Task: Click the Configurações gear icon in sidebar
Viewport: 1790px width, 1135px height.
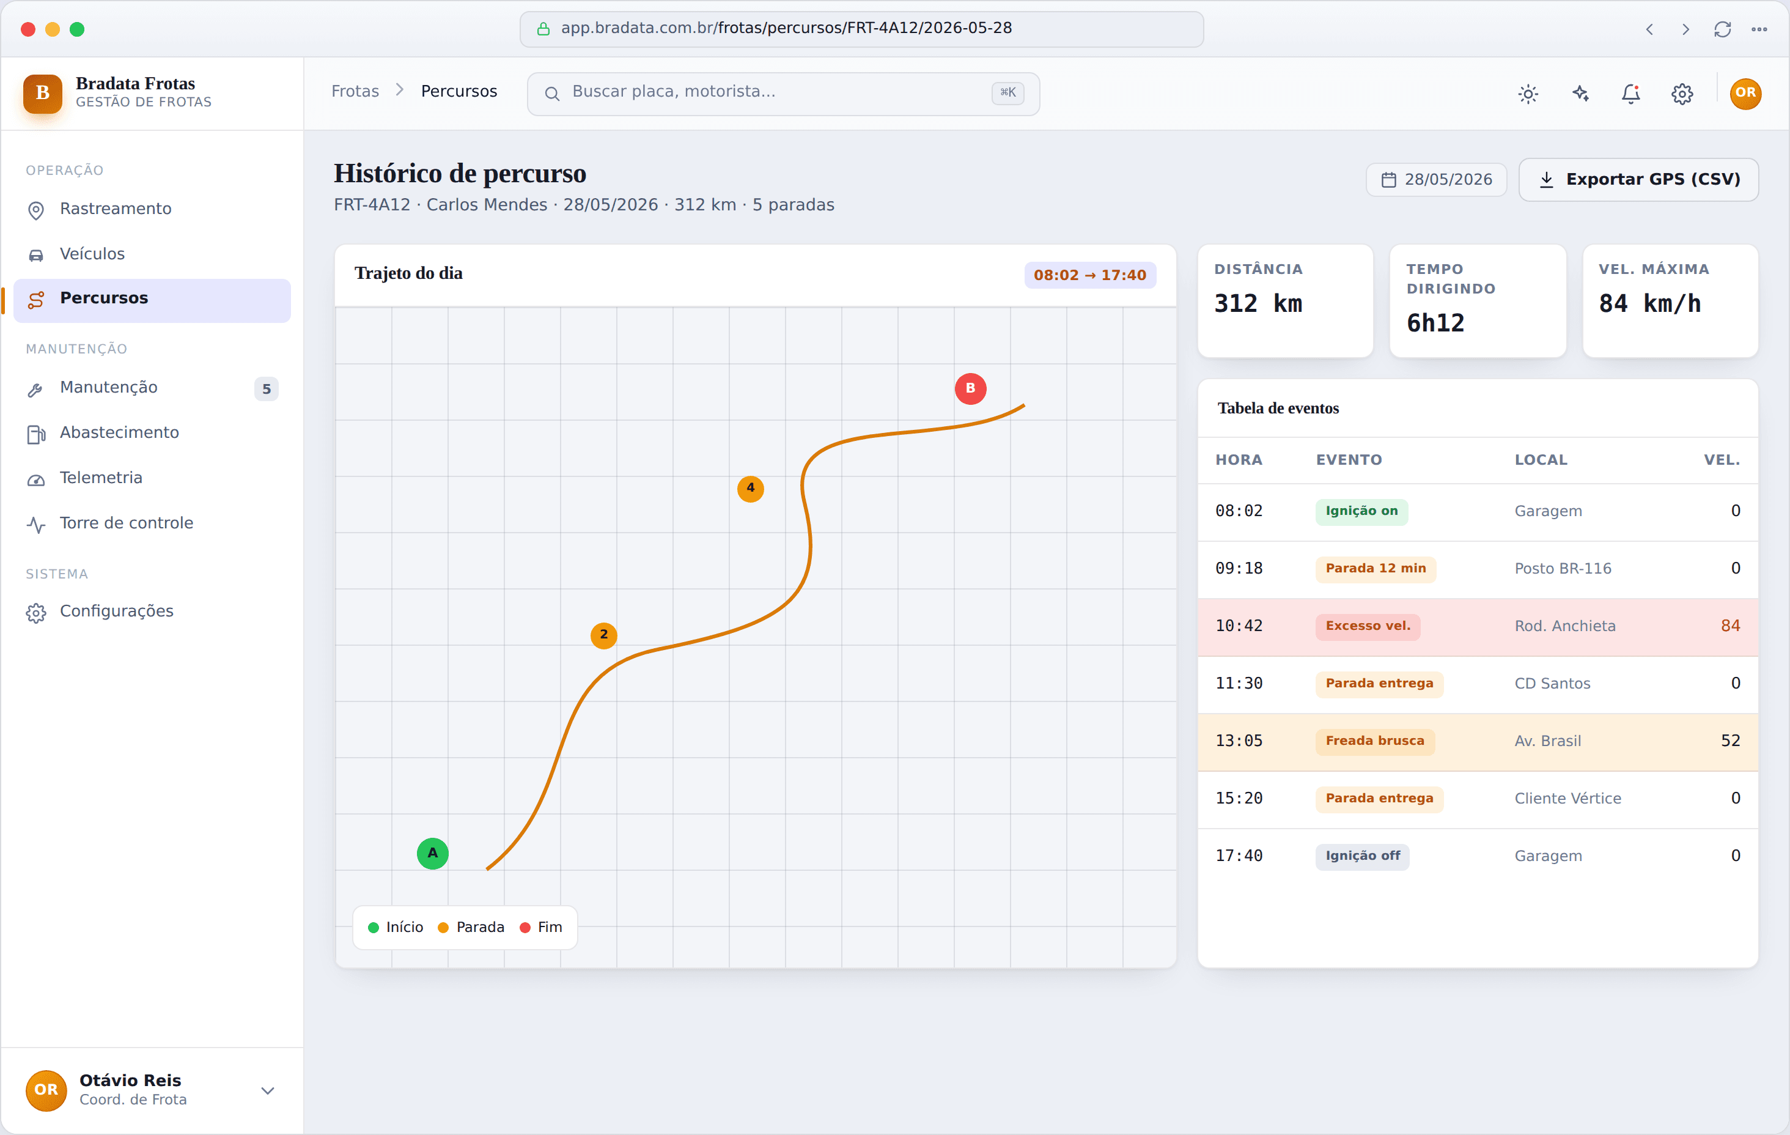Action: (35, 613)
